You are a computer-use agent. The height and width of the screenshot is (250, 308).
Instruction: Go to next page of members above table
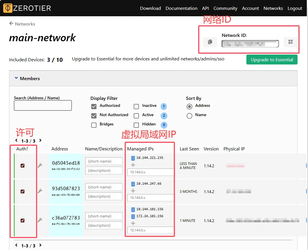tap(40, 141)
